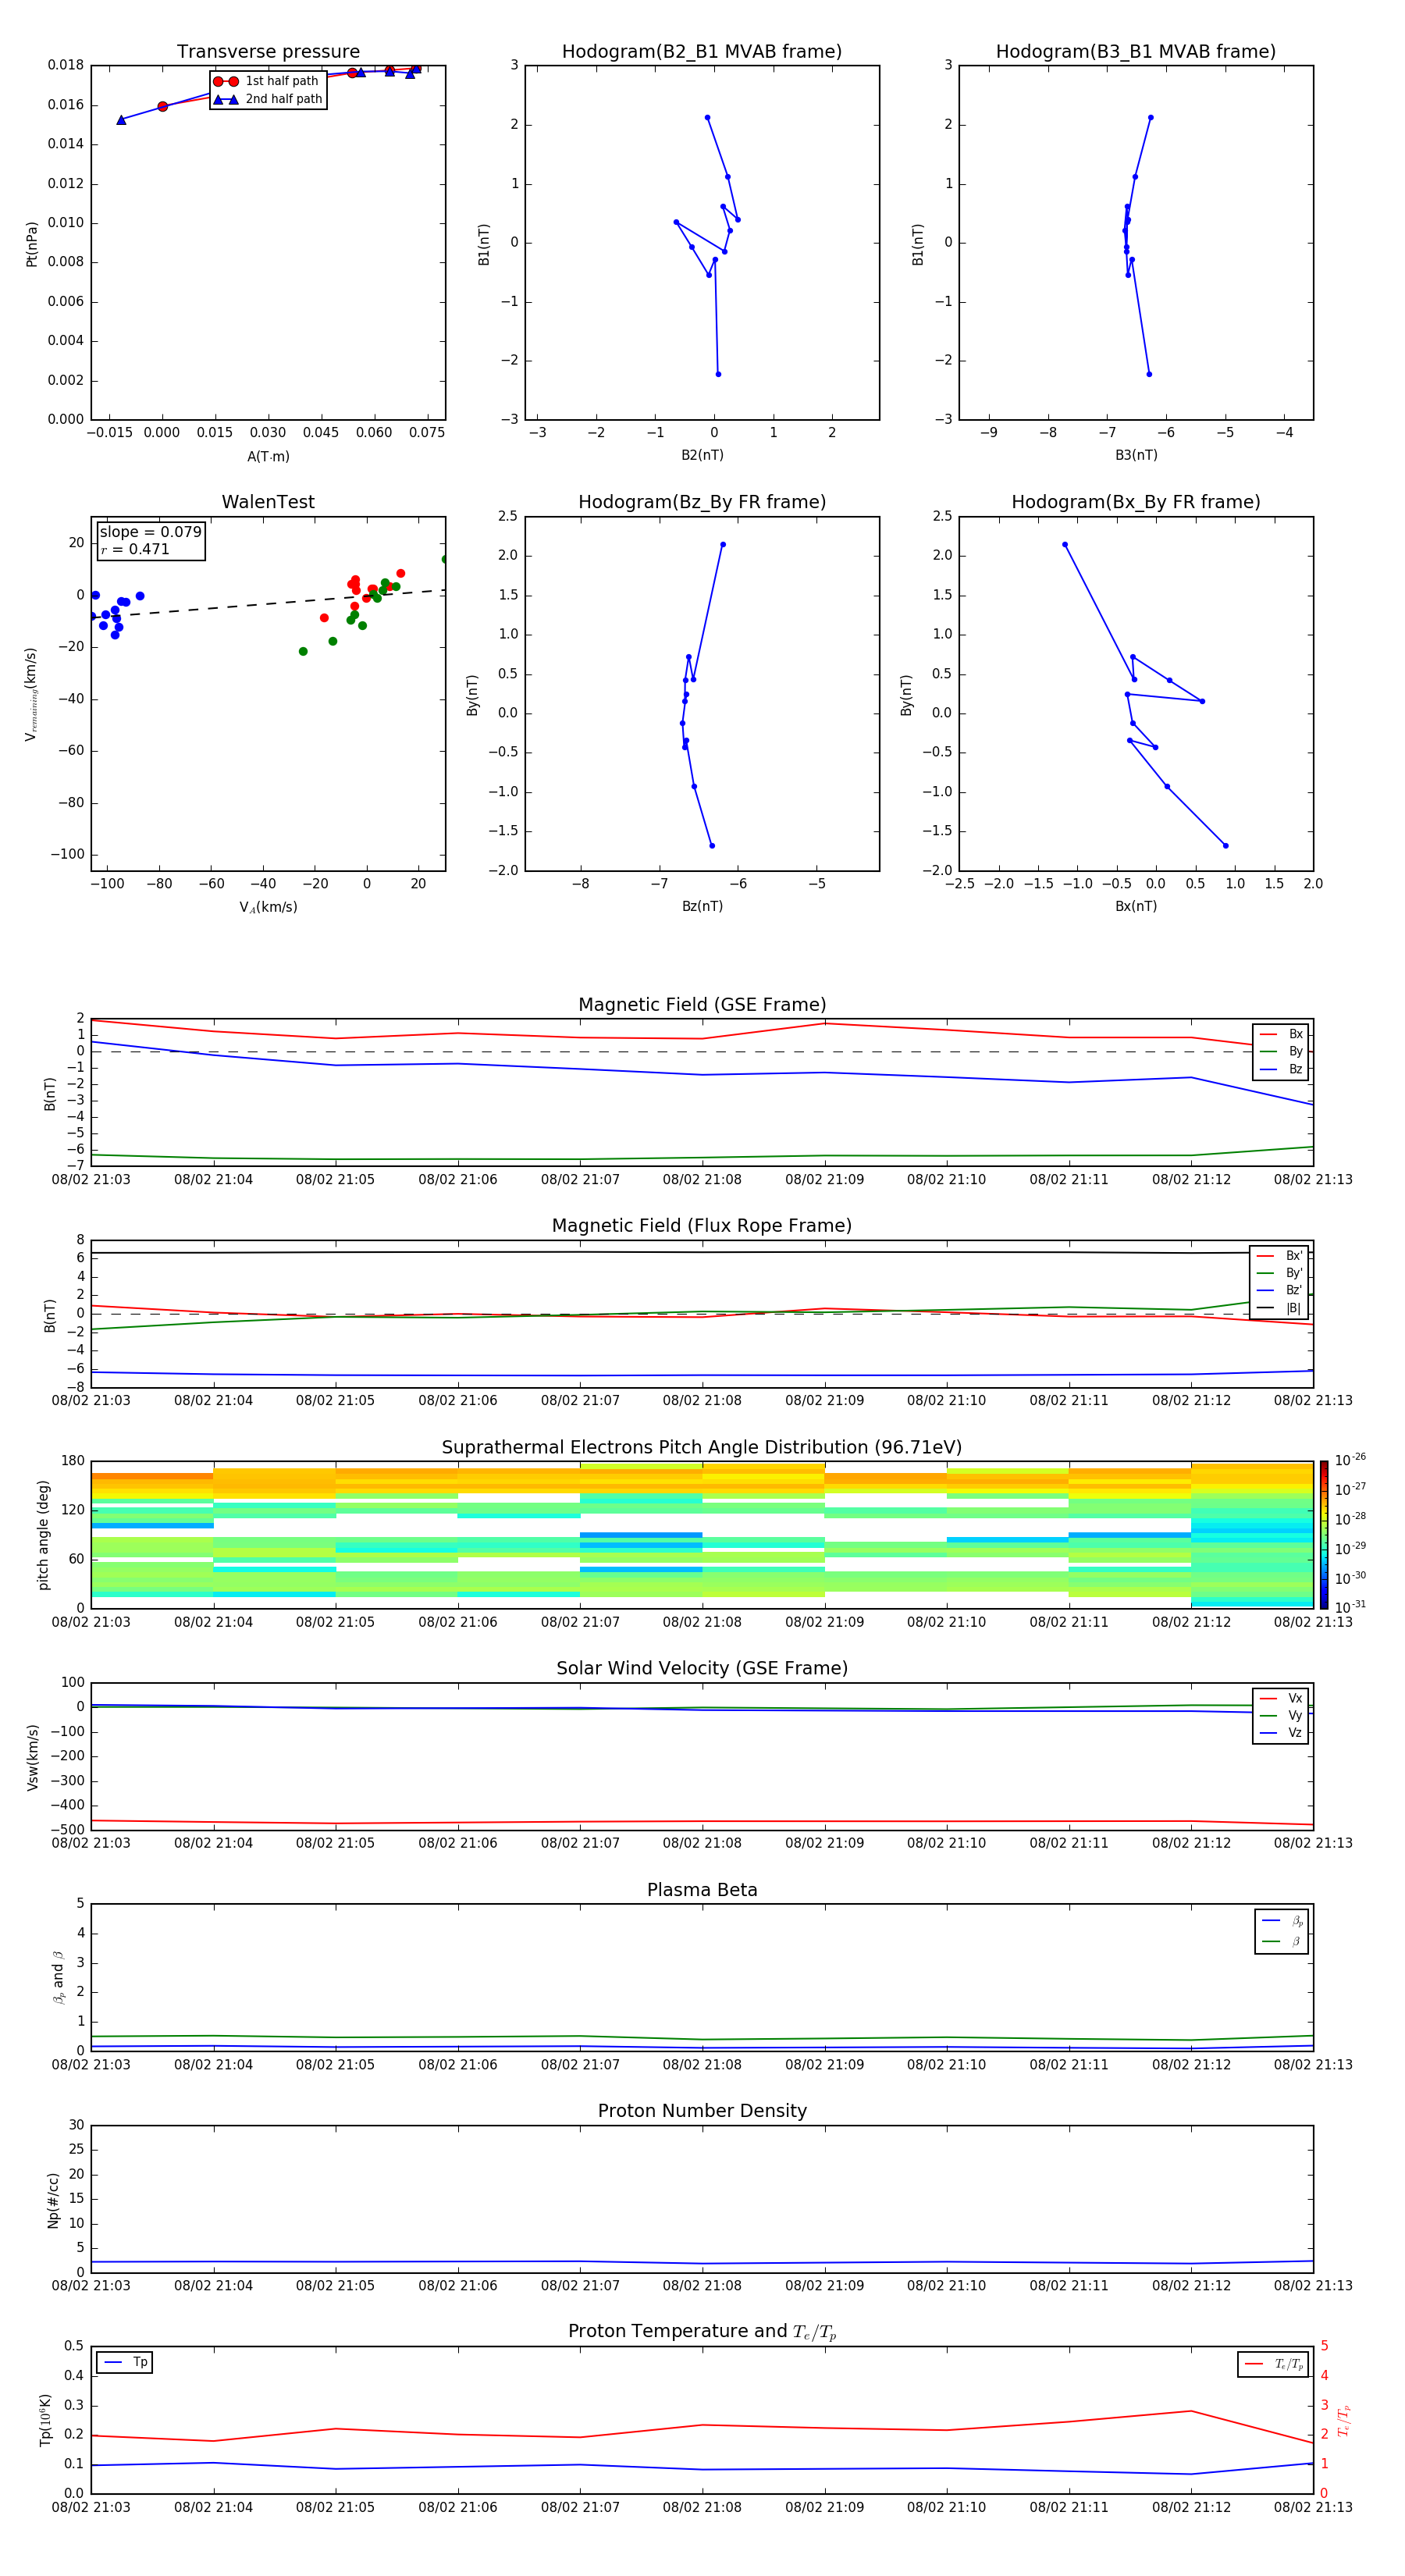This screenshot has height=2576, width=1405.
Task: Click the 'Proton Number Density' title
Action: [x=702, y=2111]
